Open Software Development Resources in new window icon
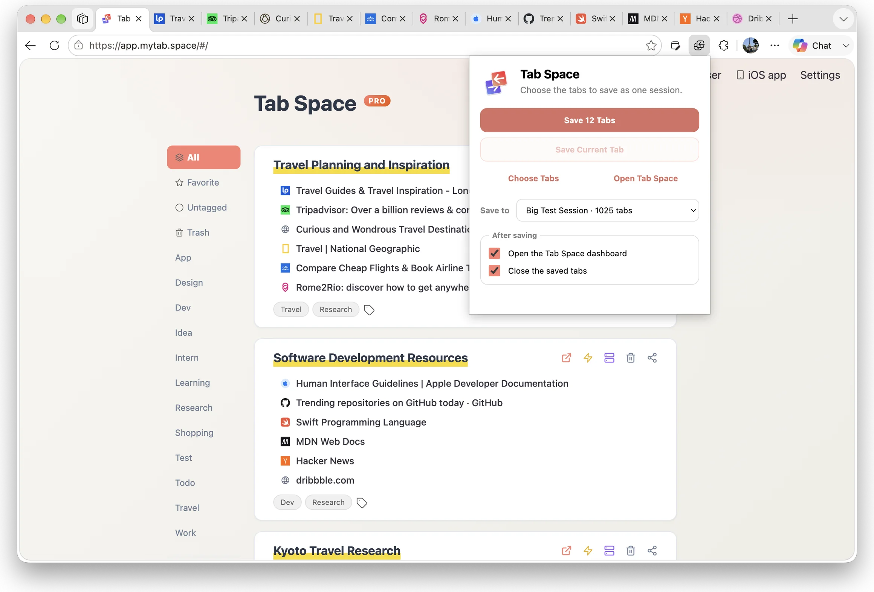 (x=566, y=358)
